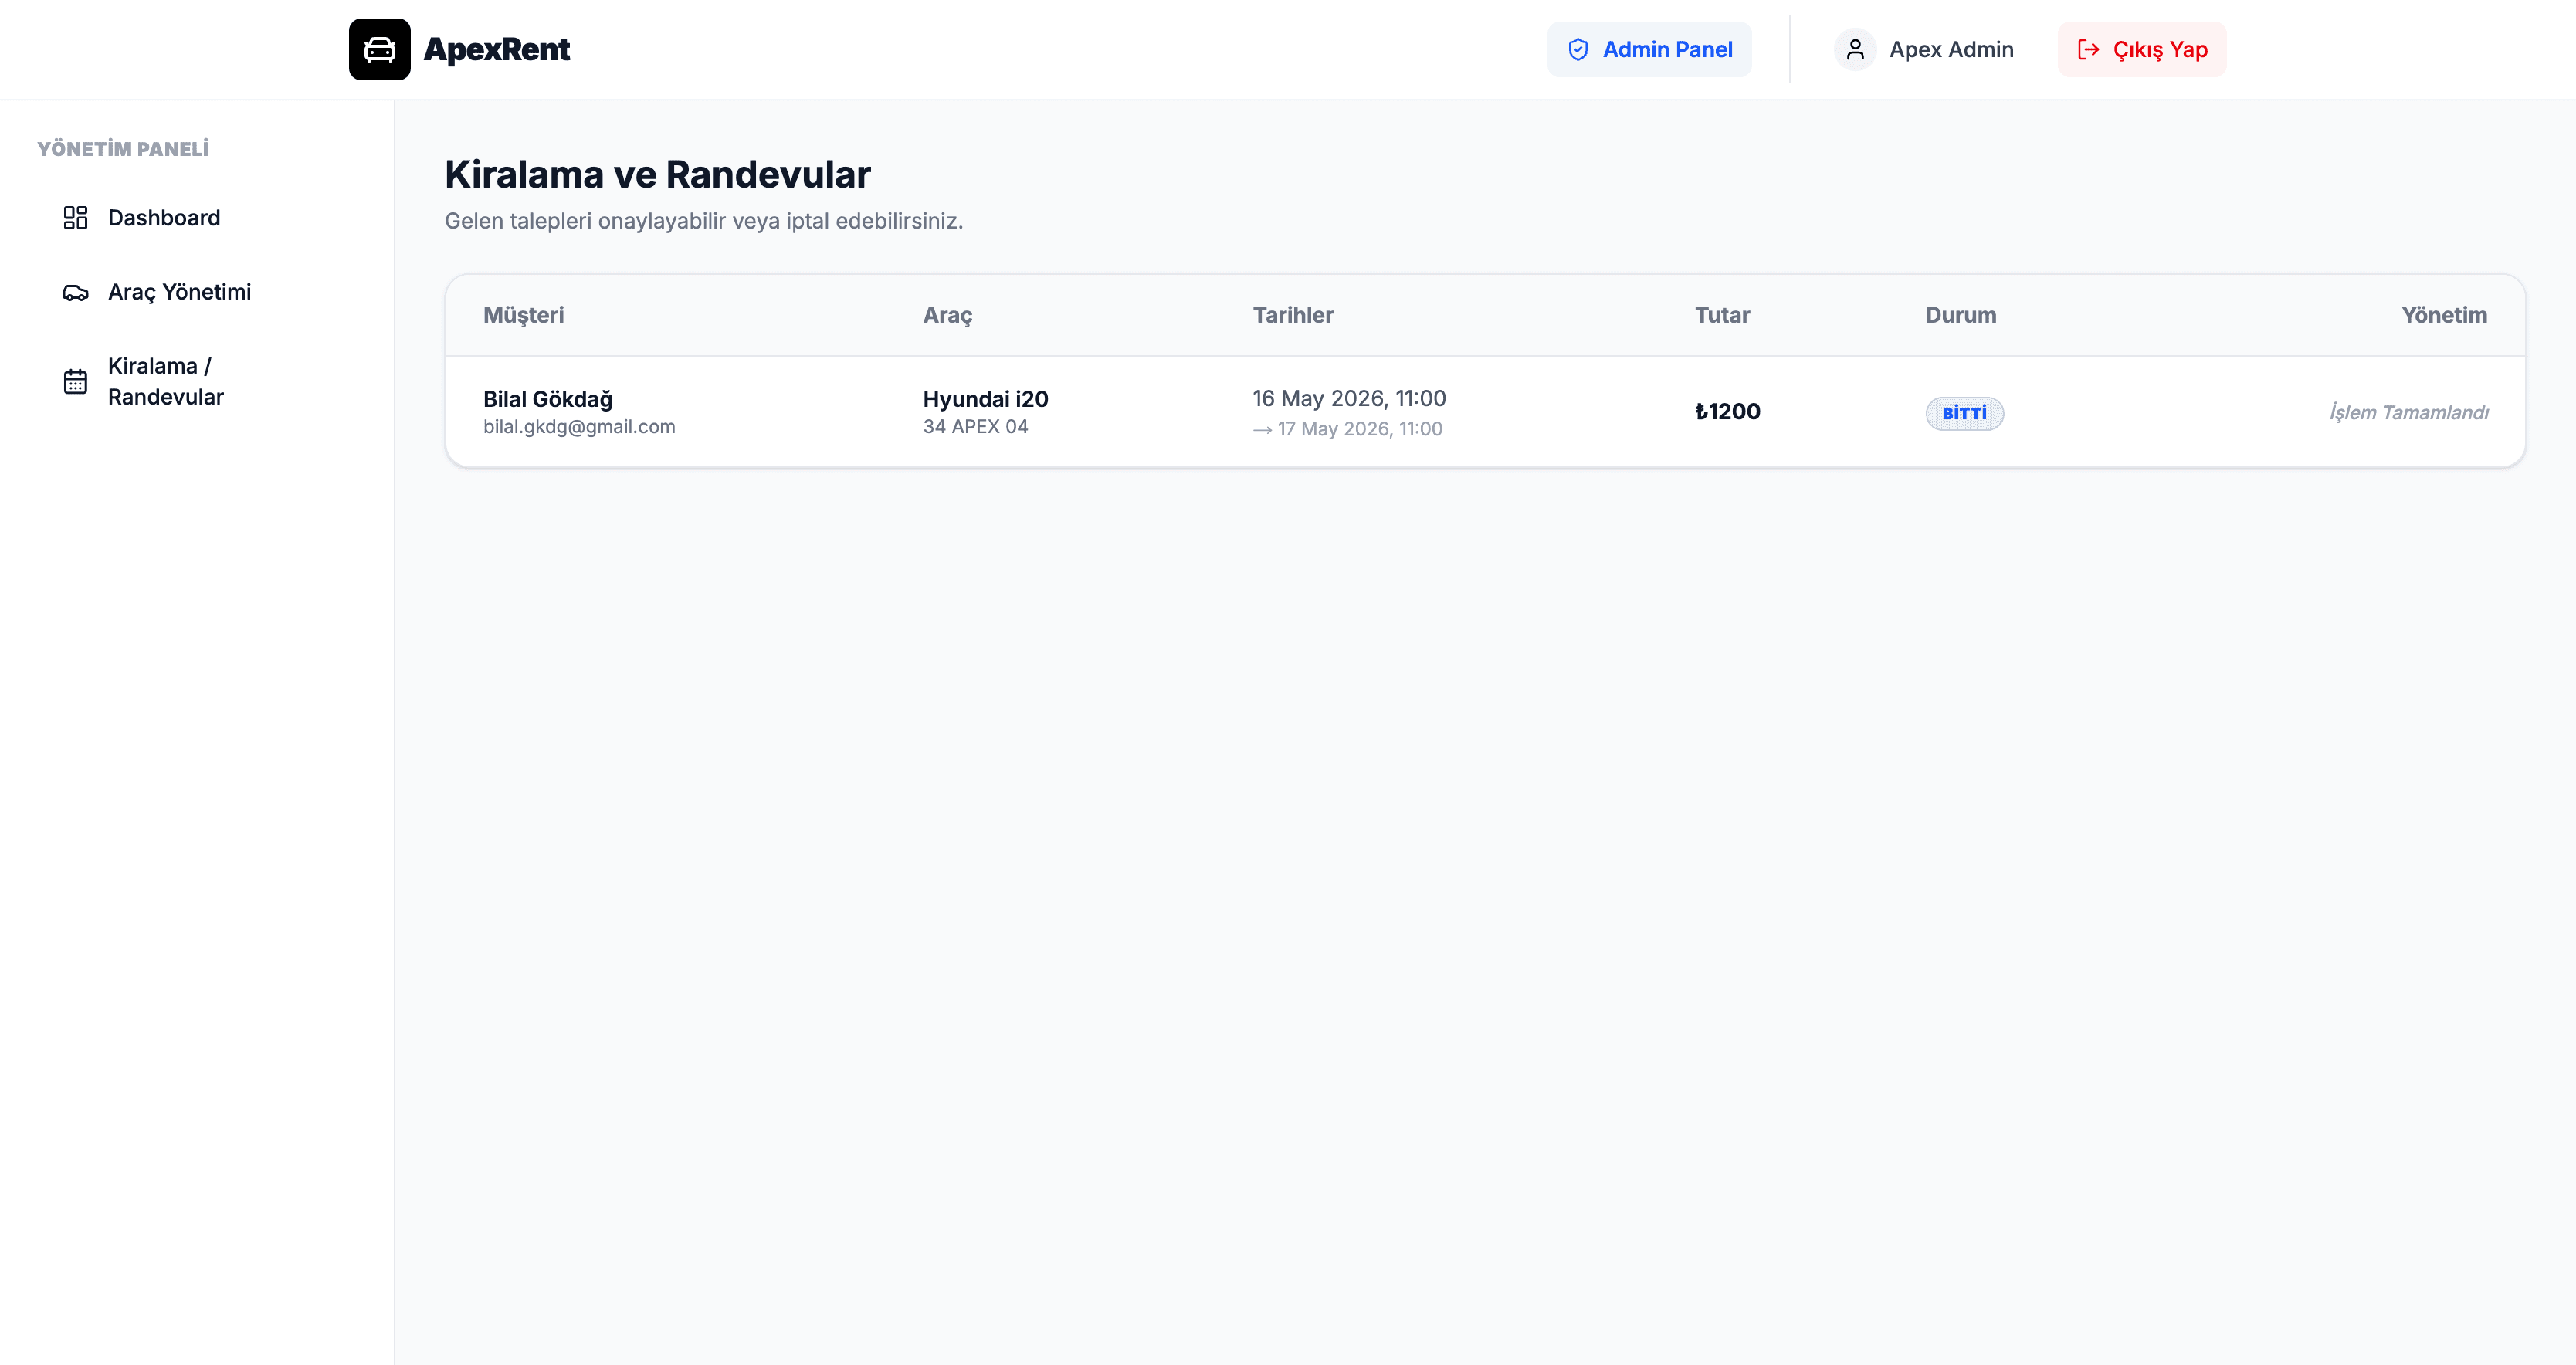Click the Apex Admin username

click(x=1951, y=50)
